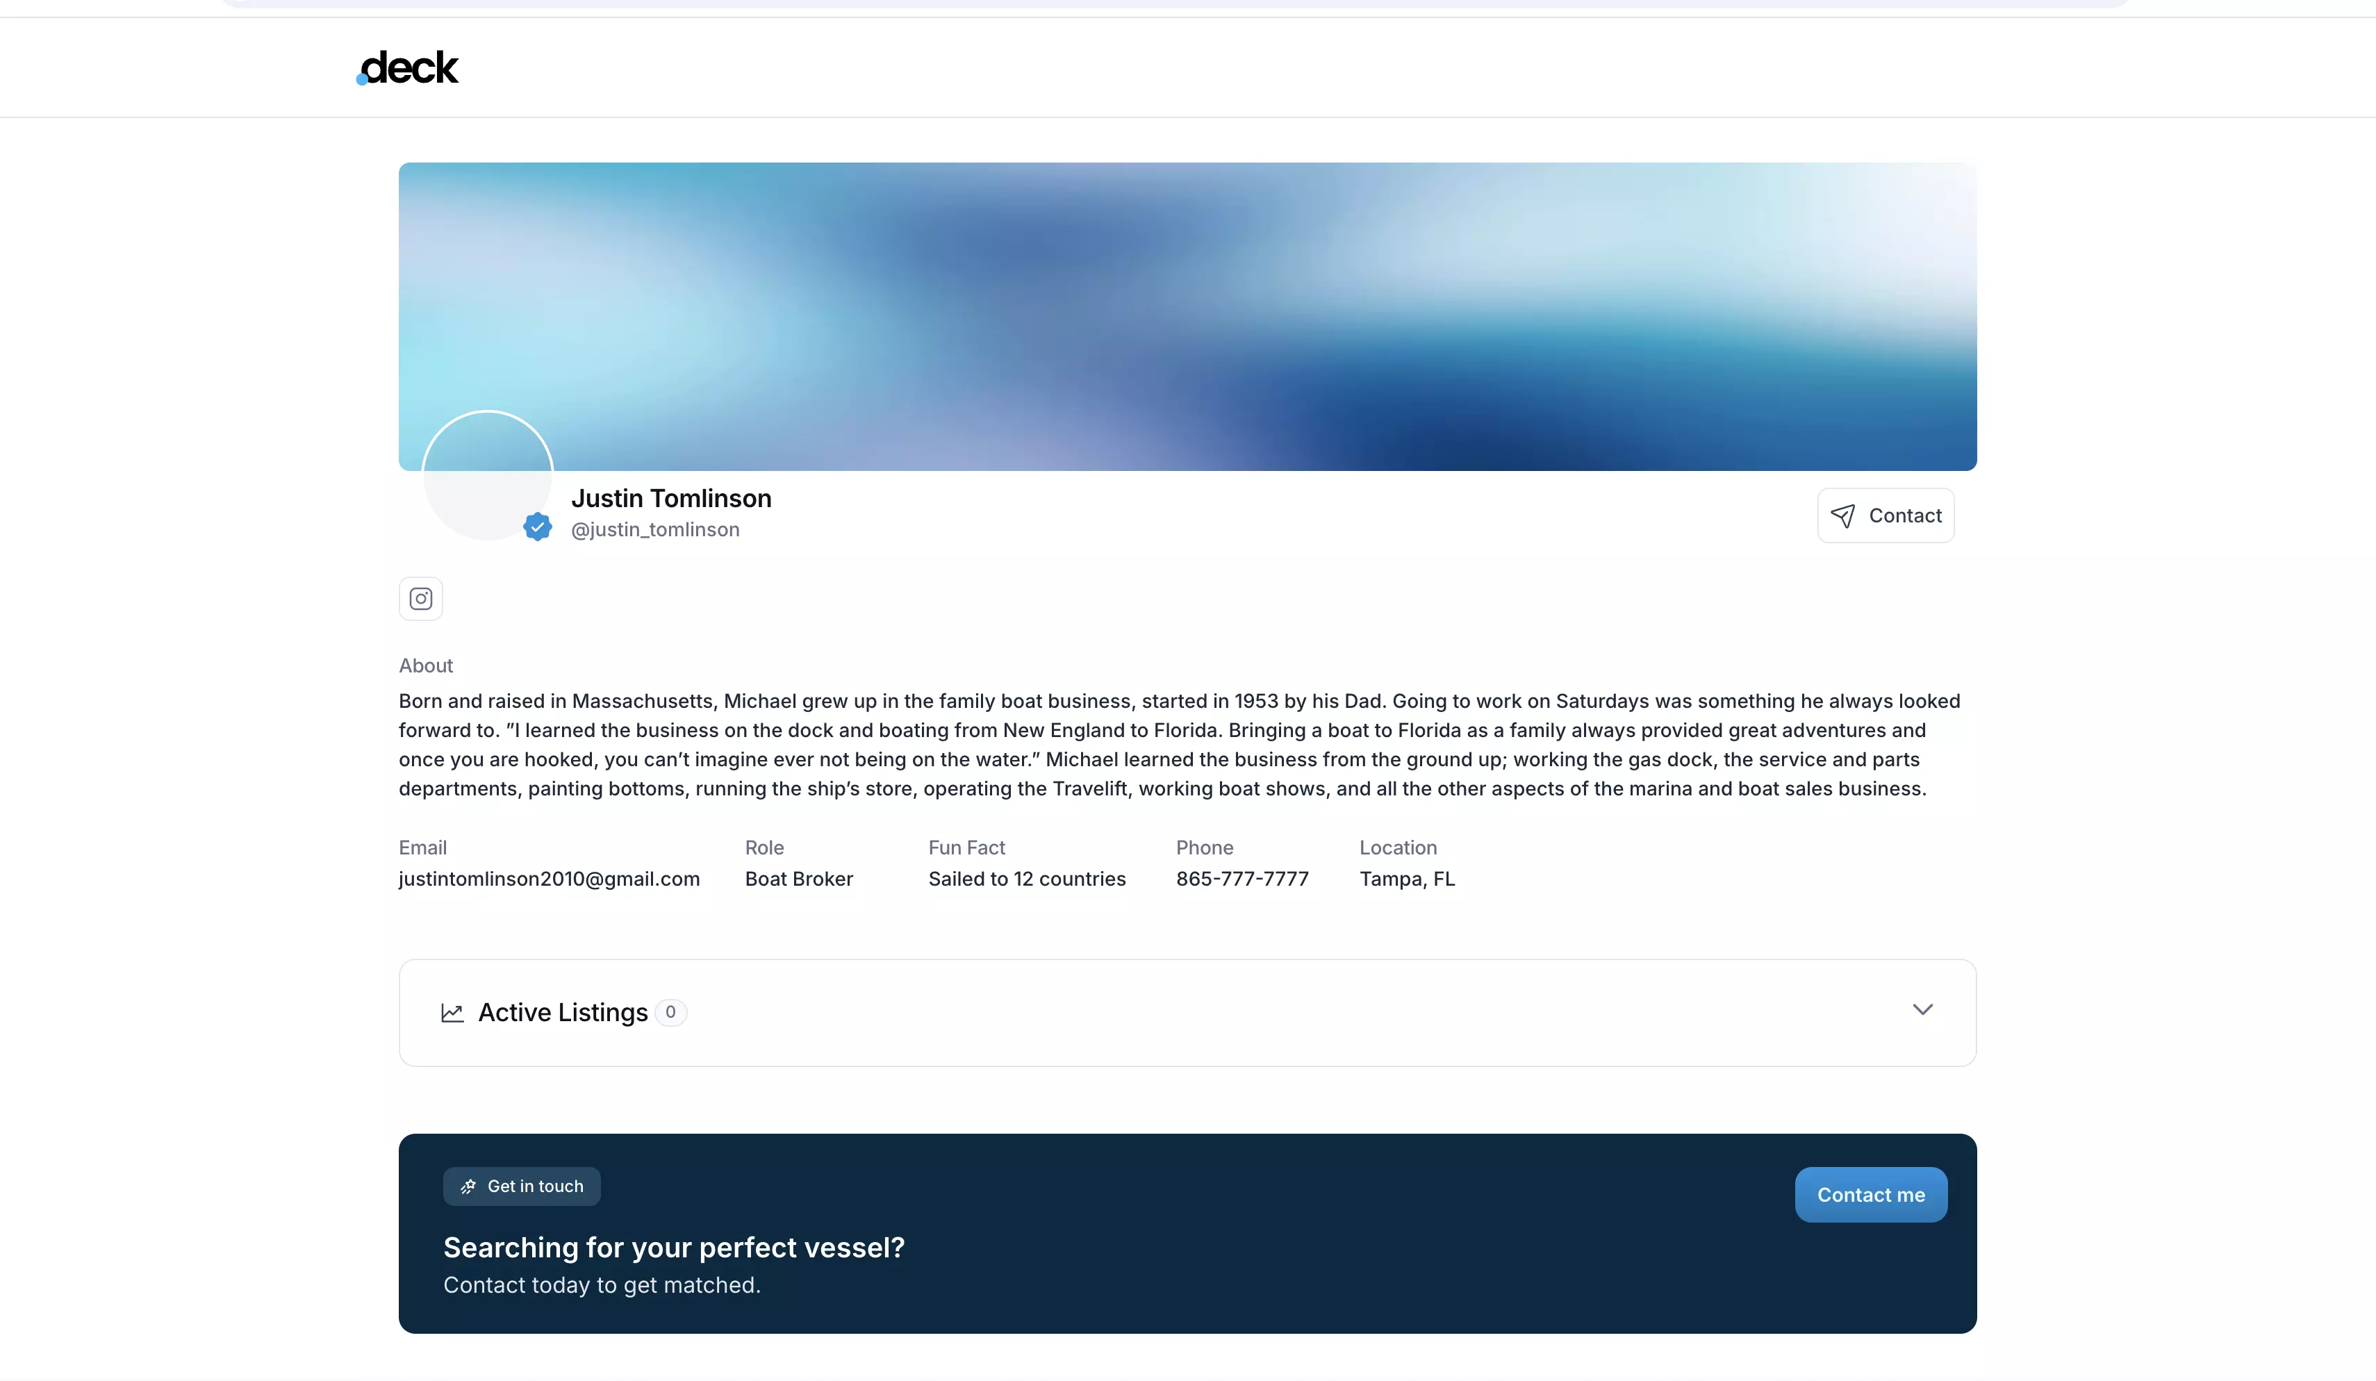Click the deck logo
This screenshot has height=1381, width=2376.
[x=409, y=68]
